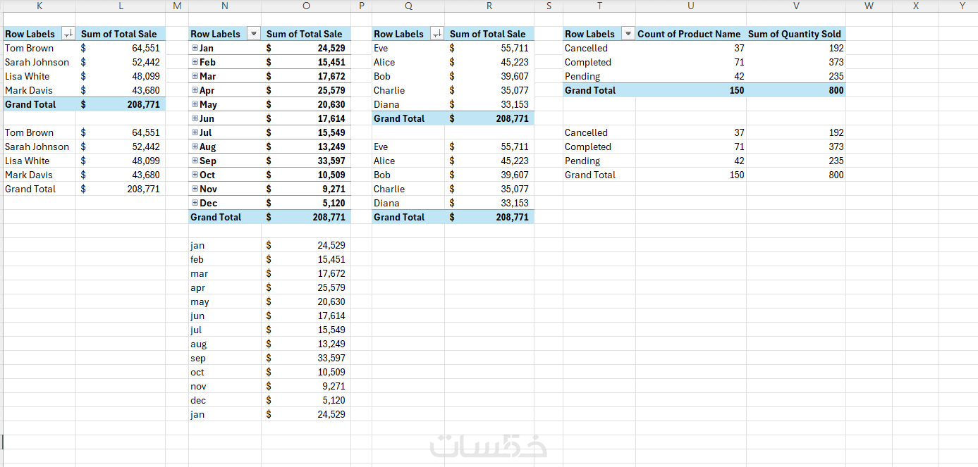The height and width of the screenshot is (467, 978).
Task: Click the bold 800 Grand Total quantity cell
Action: tap(796, 90)
